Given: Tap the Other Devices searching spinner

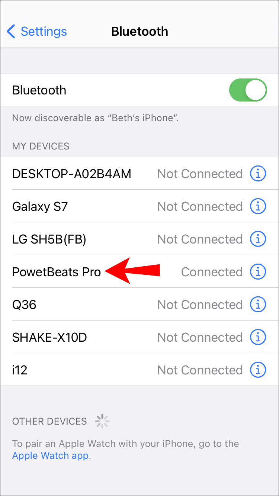Looking at the screenshot, I should [102, 421].
